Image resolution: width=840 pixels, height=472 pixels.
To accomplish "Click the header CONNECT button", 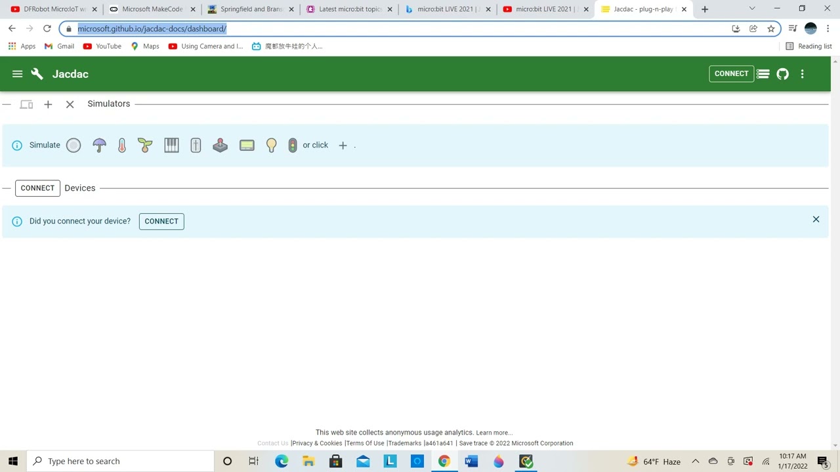I will pyautogui.click(x=731, y=74).
